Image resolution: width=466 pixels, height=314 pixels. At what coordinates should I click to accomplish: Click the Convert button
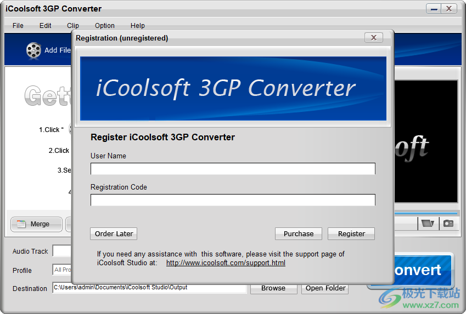(x=424, y=270)
